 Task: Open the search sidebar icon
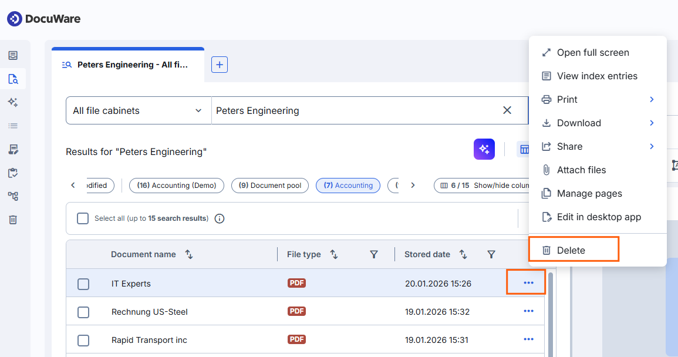(13, 79)
